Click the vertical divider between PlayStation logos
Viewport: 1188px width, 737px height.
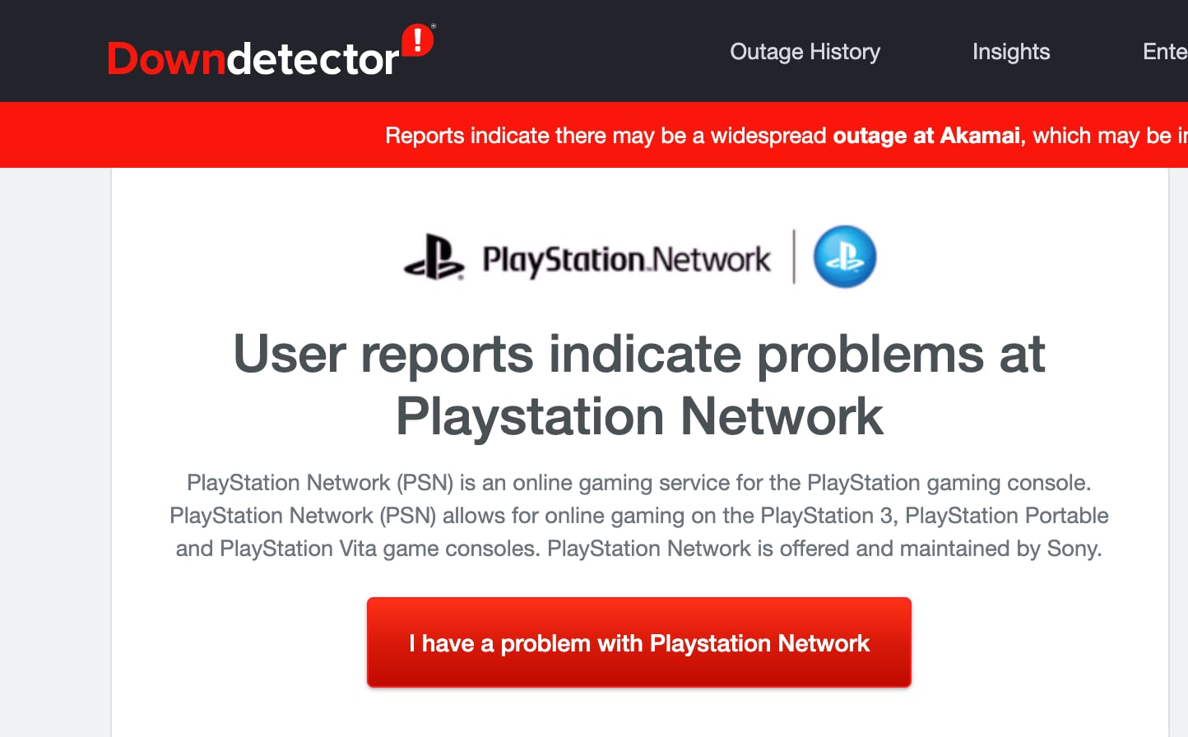tap(794, 257)
